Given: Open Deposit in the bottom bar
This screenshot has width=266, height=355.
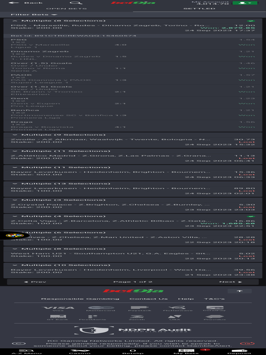Looking at the screenshot, I should 239,352.
